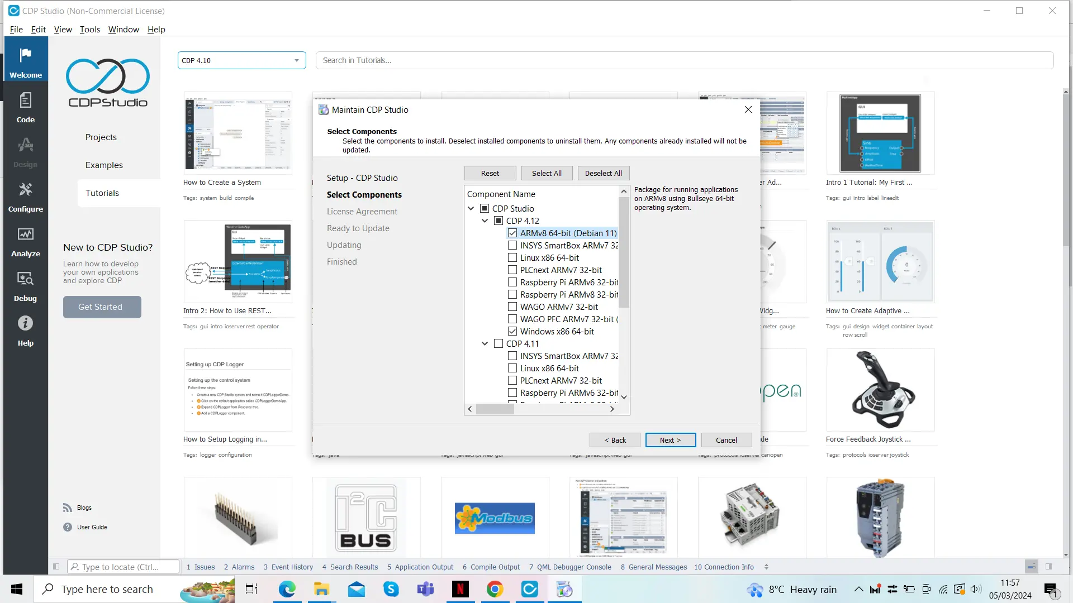Check the Linux x86 64-bit under CDP 4.12
Image resolution: width=1073 pixels, height=603 pixels.
click(x=512, y=258)
